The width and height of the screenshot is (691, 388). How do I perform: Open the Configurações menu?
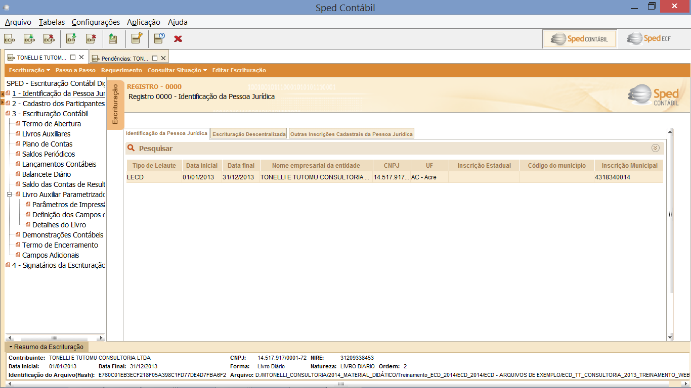(x=96, y=22)
